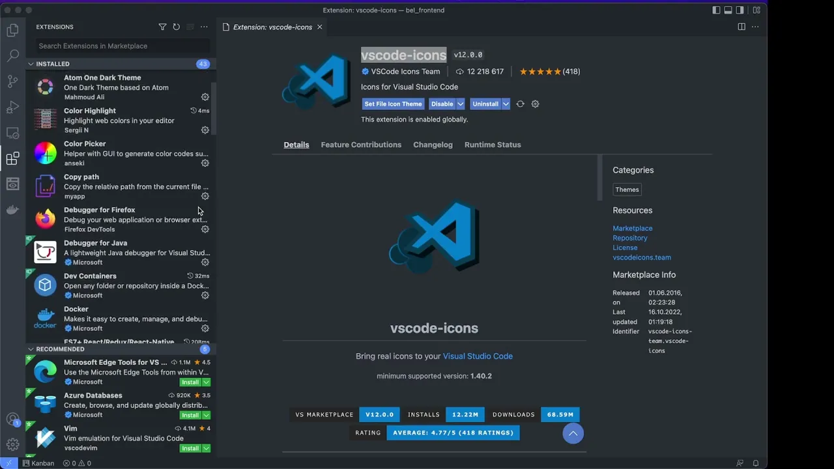Open Customize Layout button in title bar
This screenshot has width=834, height=469.
(756, 10)
